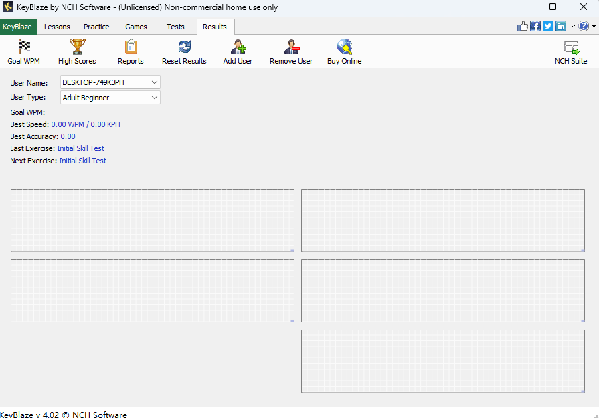This screenshot has width=599, height=418.
Task: Click the Facebook share icon
Action: coord(535,26)
